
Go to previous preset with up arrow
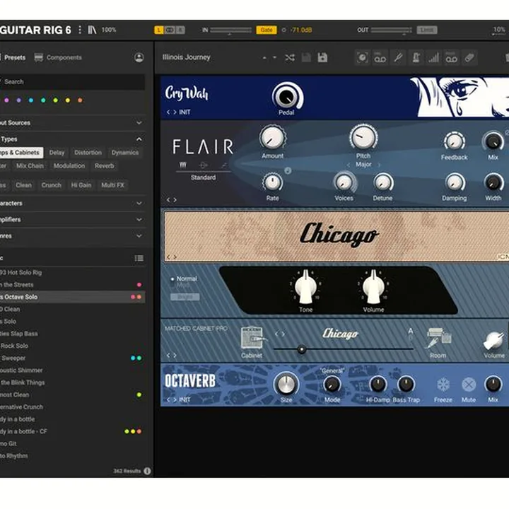point(264,58)
